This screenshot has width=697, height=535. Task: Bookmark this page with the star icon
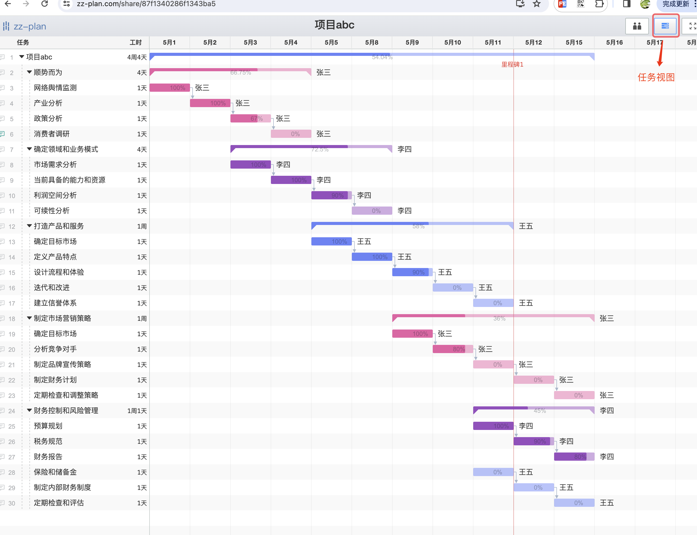coord(537,4)
